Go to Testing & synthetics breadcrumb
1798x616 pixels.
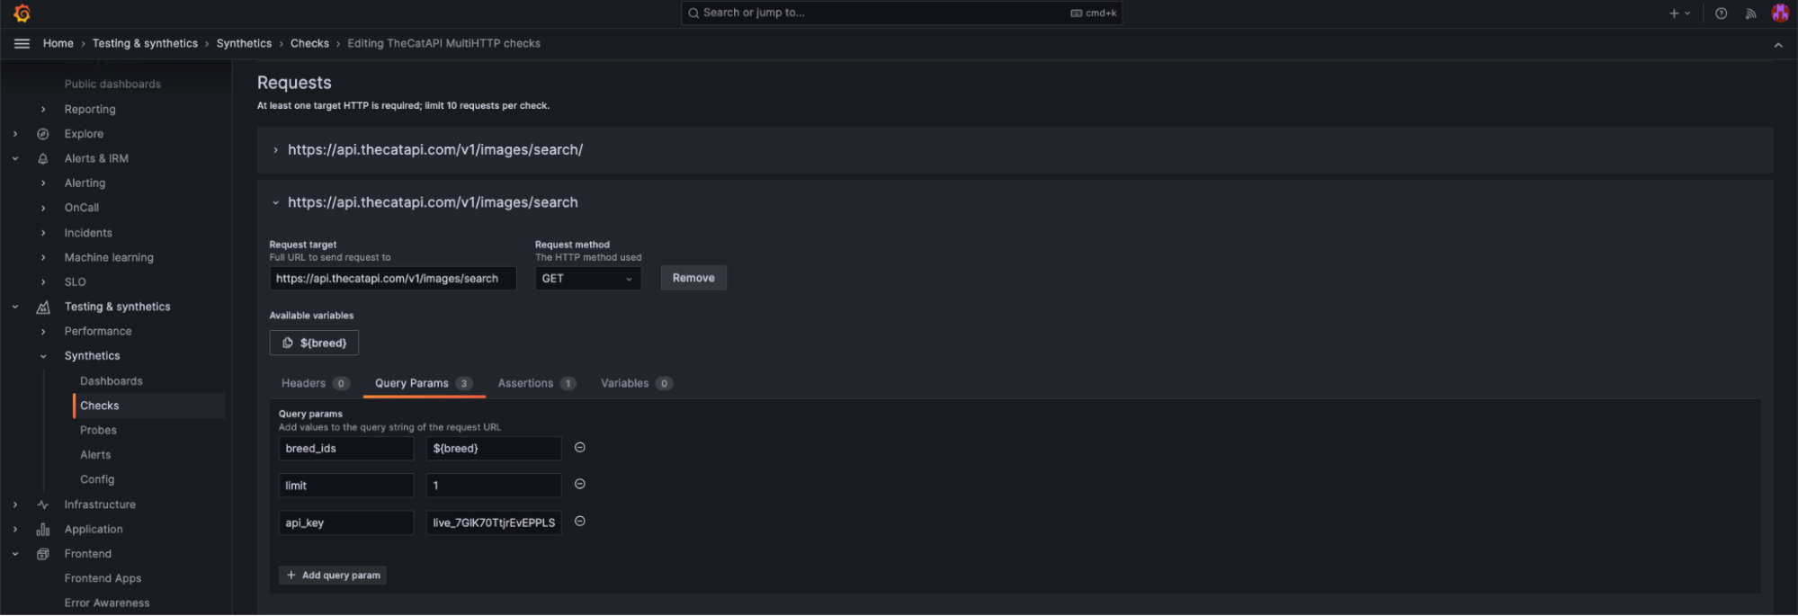(x=145, y=43)
